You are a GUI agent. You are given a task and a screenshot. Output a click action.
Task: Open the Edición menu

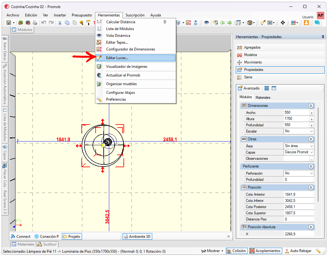(x=31, y=15)
